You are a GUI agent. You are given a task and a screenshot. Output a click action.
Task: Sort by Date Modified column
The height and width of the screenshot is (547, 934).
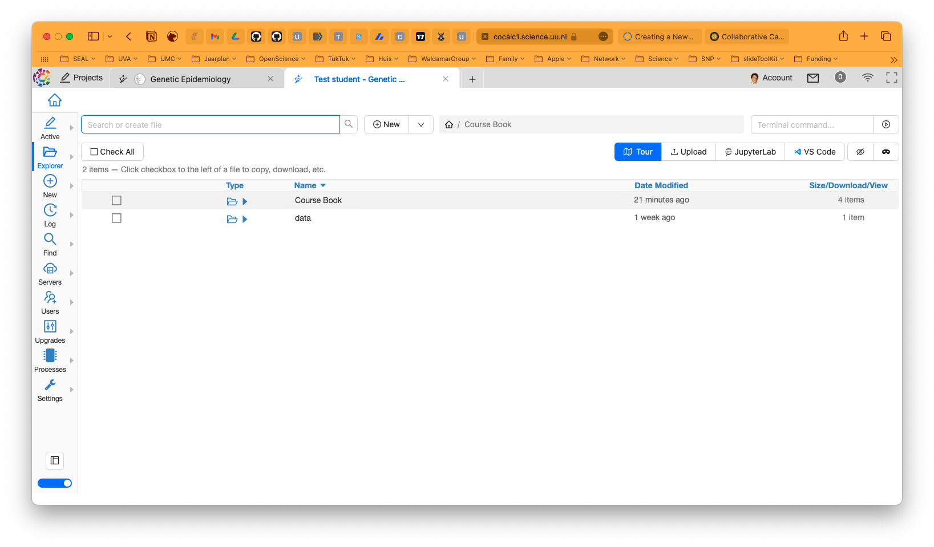click(x=661, y=185)
